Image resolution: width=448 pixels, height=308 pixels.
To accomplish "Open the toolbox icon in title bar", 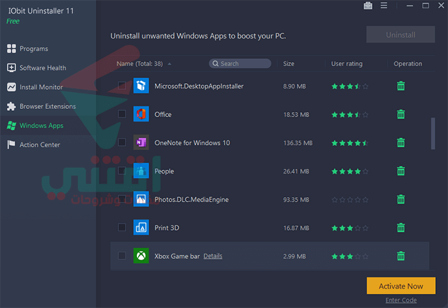I will (x=368, y=5).
